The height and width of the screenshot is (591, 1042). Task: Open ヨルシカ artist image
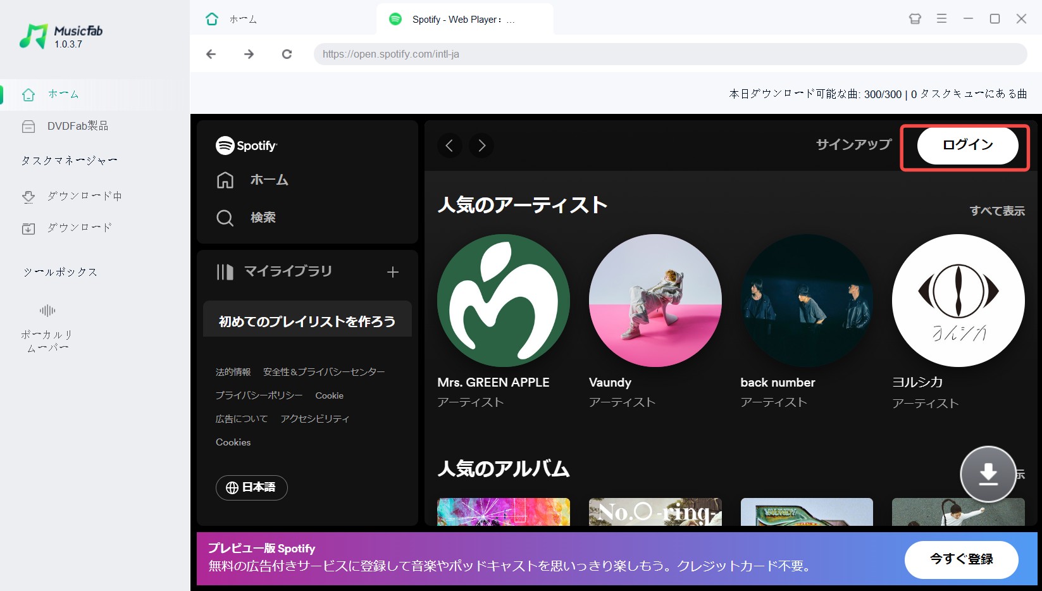tap(958, 301)
